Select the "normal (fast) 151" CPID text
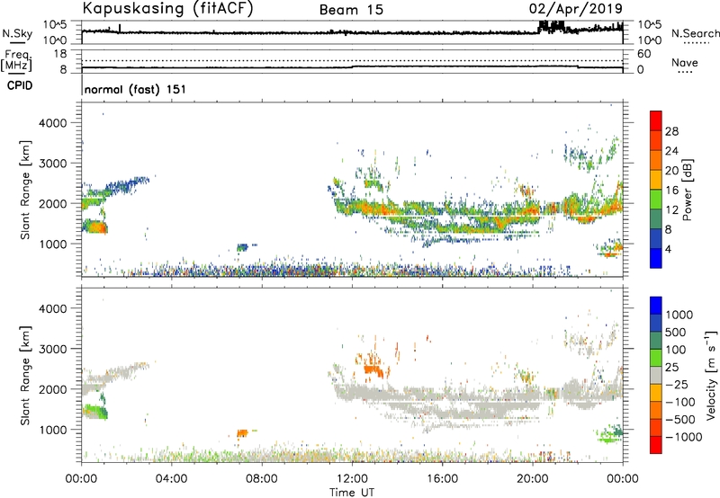The image size is (720, 498). pyautogui.click(x=136, y=89)
